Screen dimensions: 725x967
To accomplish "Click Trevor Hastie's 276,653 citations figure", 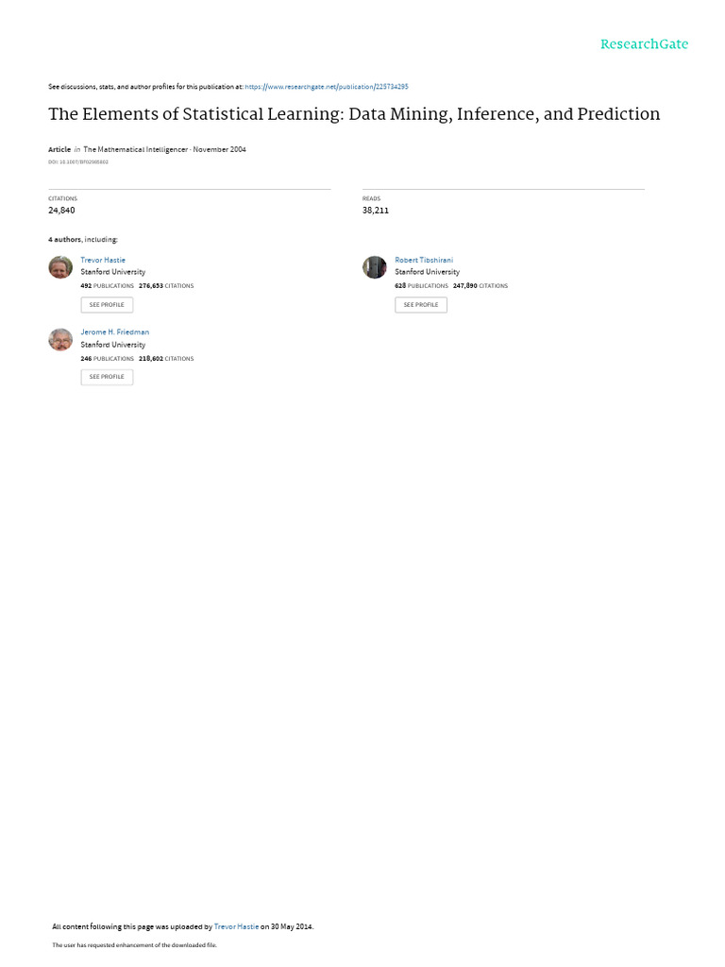I will [x=151, y=286].
